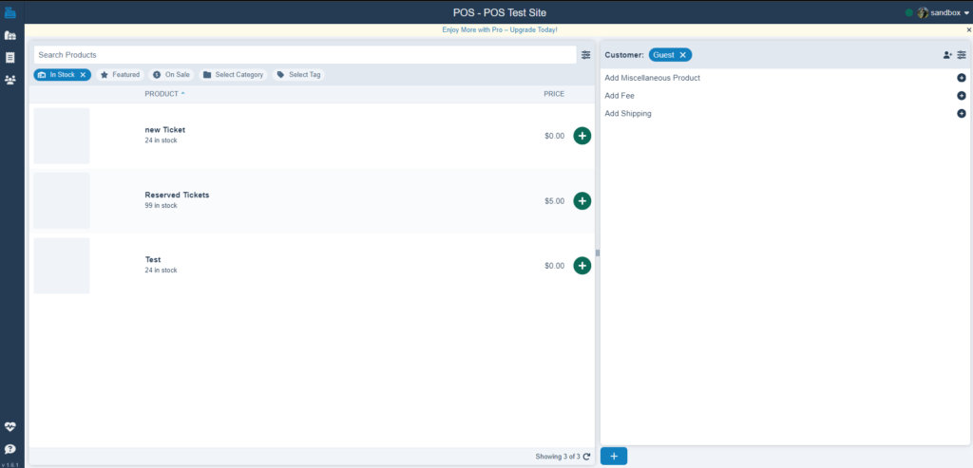Open the health status heart icon
Screen dimensions: 973x468
coord(10,427)
